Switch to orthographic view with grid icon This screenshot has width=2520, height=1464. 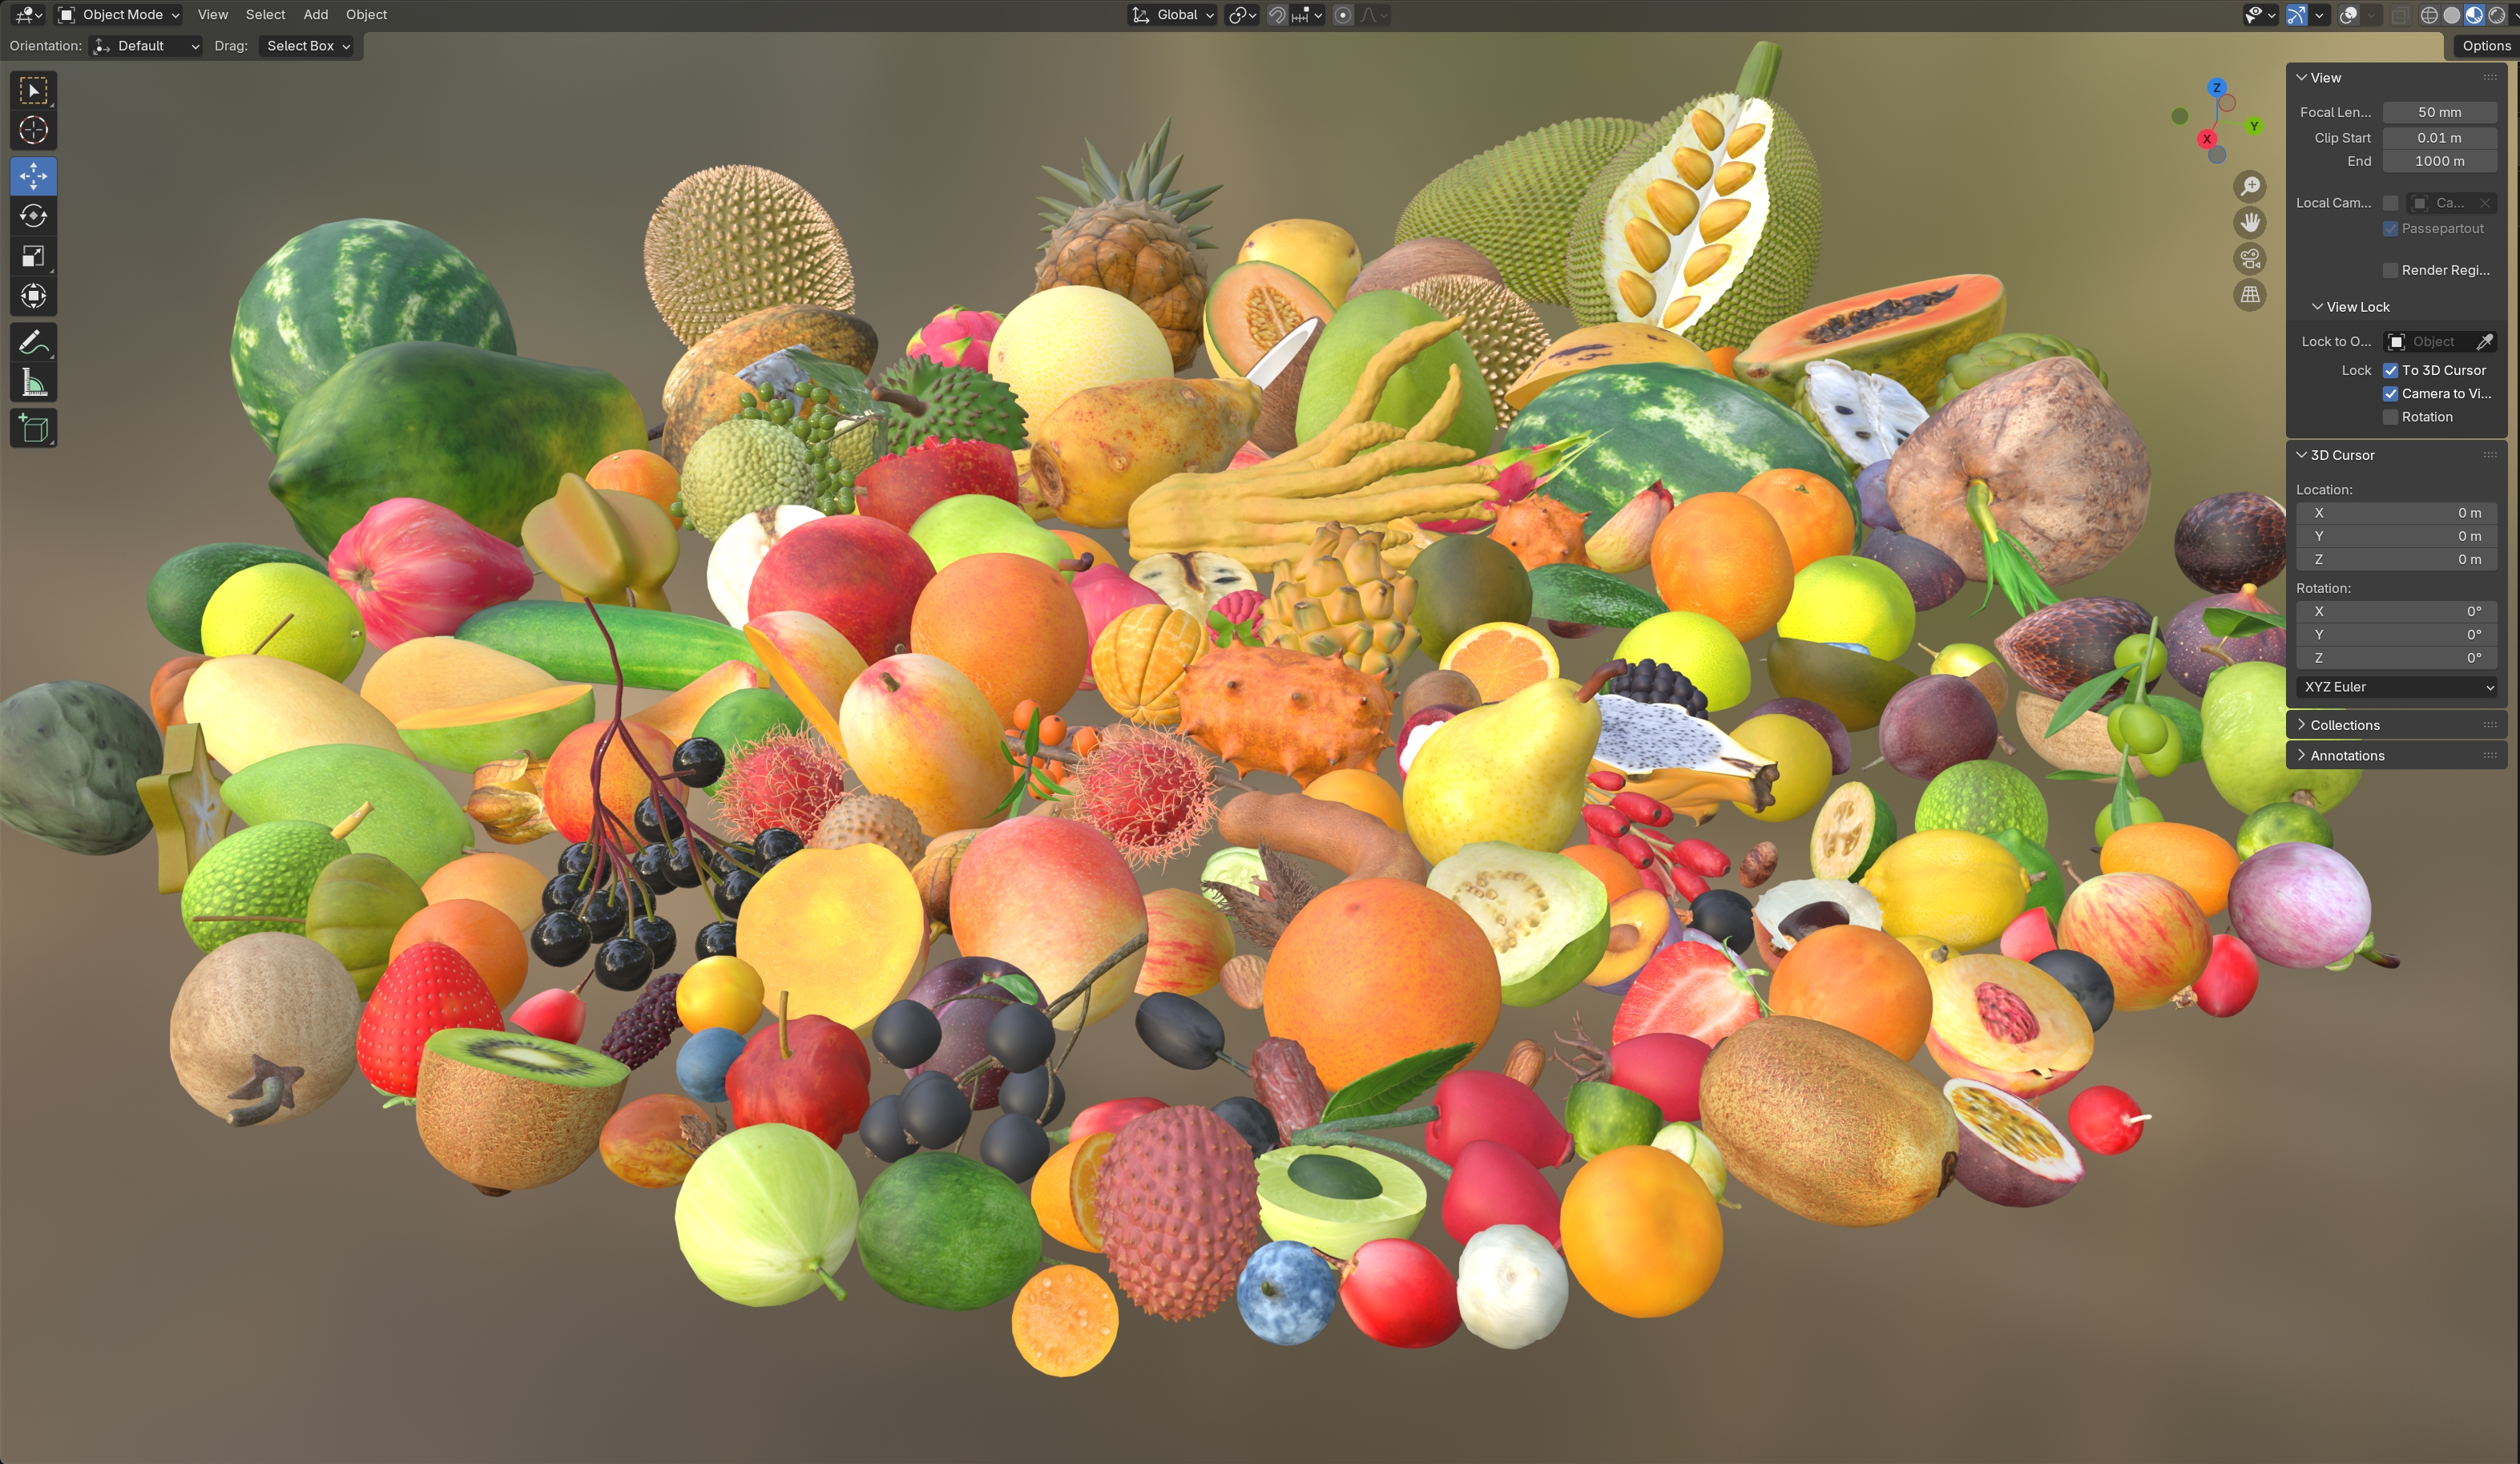[2250, 295]
